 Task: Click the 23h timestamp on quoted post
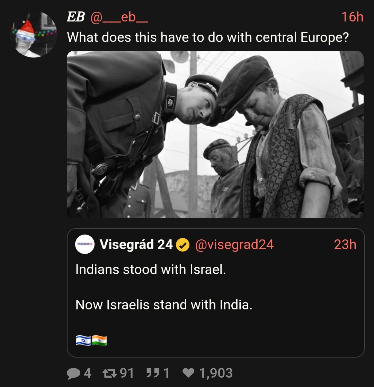click(x=345, y=245)
